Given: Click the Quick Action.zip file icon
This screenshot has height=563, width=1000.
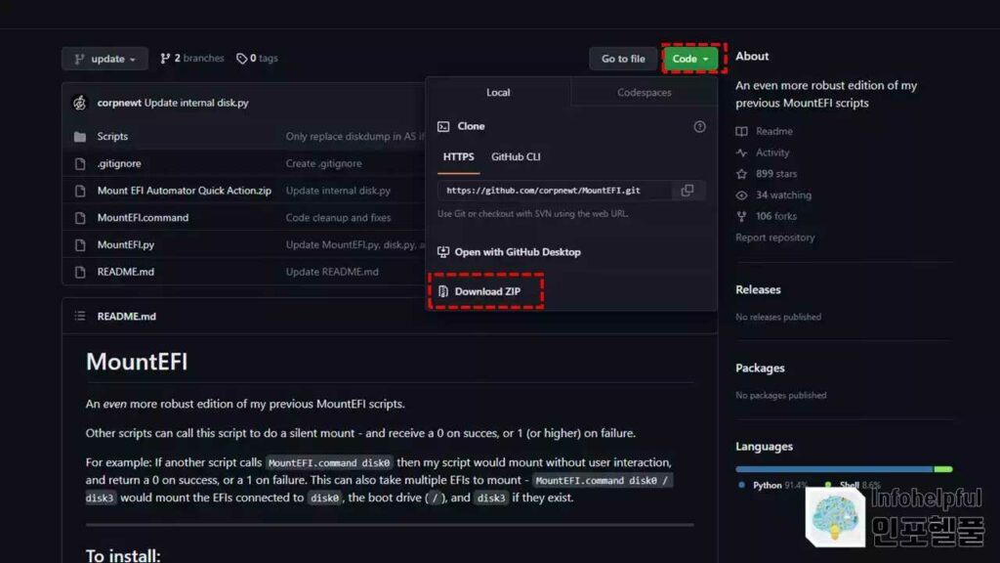Looking at the screenshot, I should click(x=80, y=191).
